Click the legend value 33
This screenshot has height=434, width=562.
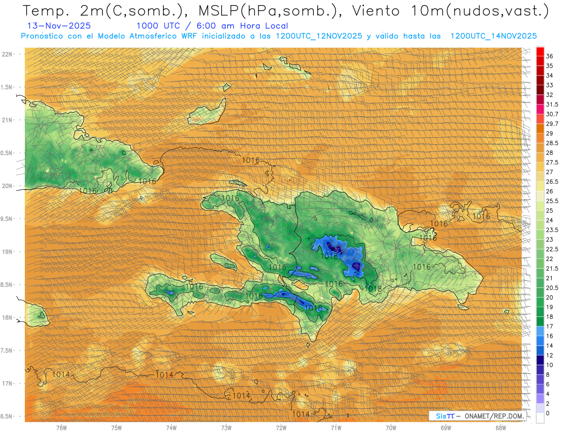[x=550, y=85]
